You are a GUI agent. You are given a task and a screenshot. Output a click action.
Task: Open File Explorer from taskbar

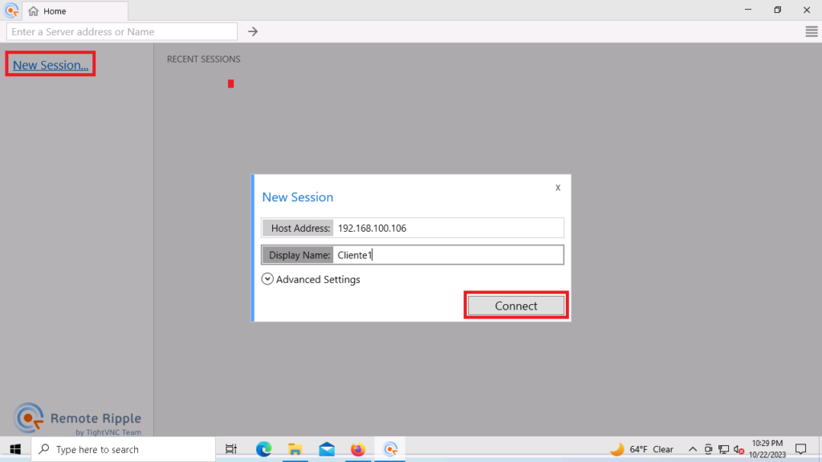point(295,449)
